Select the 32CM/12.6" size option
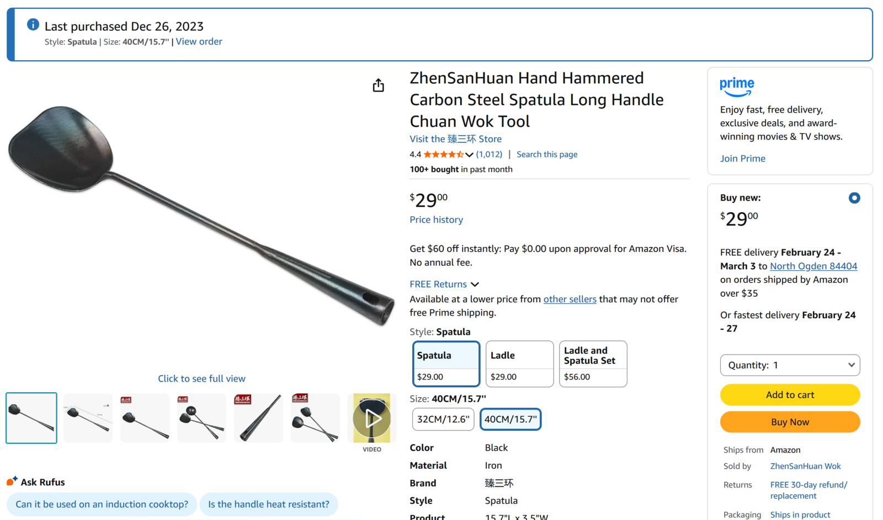This screenshot has height=520, width=883. pyautogui.click(x=443, y=419)
